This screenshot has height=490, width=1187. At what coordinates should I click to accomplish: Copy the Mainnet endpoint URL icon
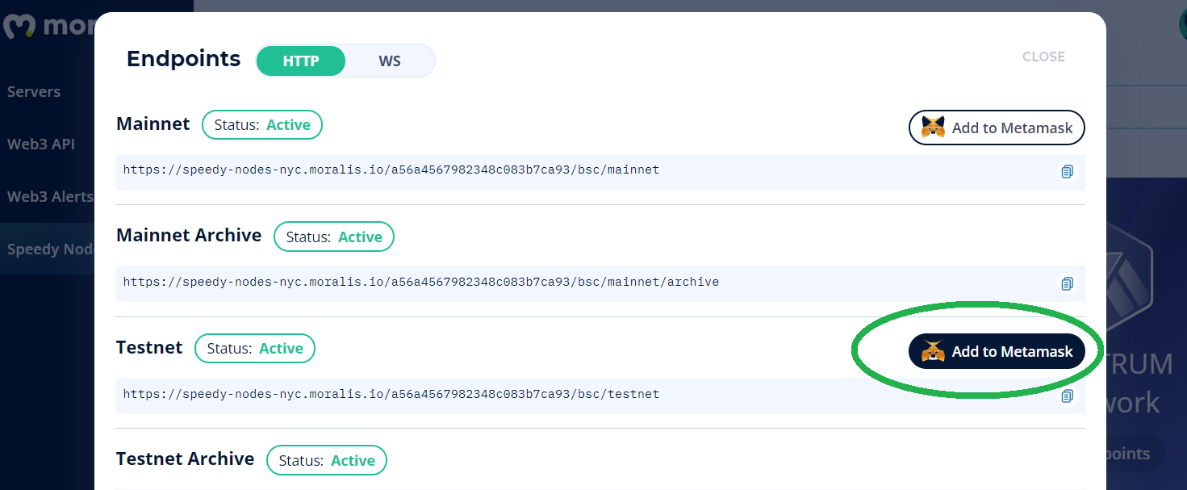pyautogui.click(x=1067, y=171)
